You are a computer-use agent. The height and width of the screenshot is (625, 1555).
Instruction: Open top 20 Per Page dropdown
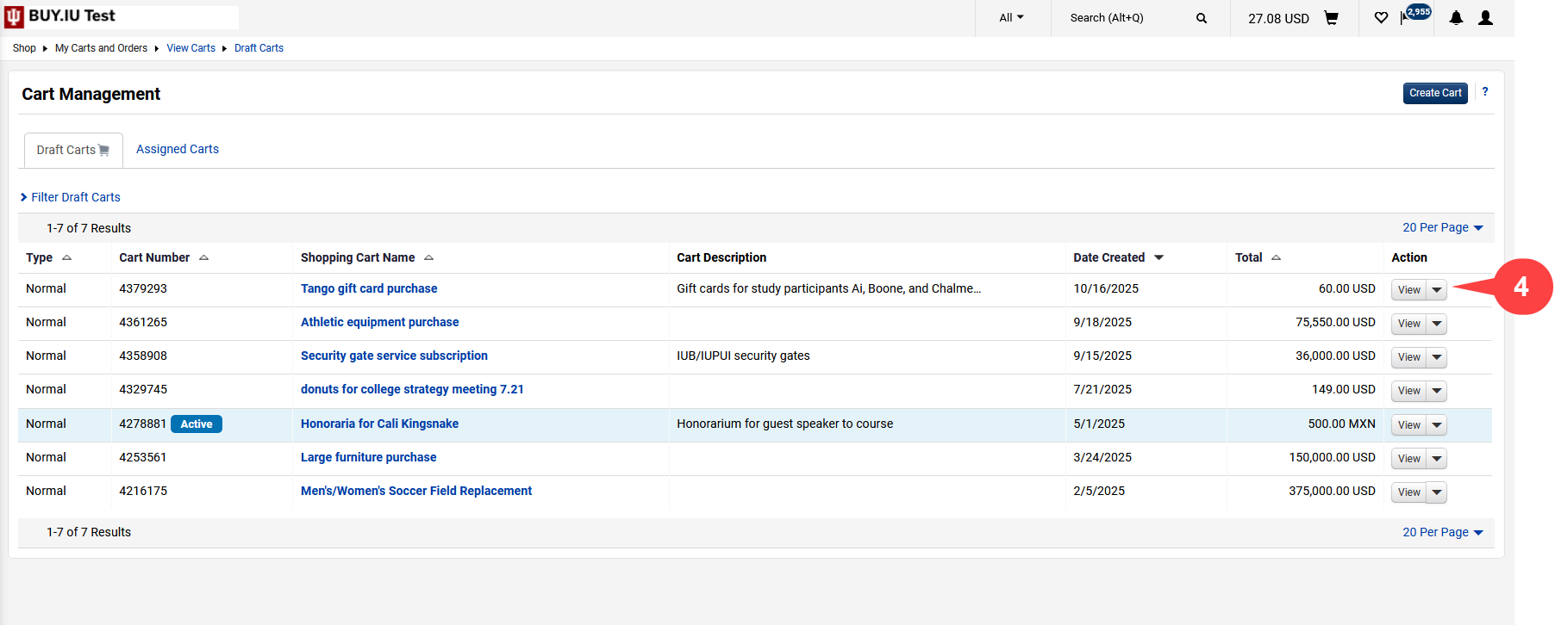coord(1442,228)
